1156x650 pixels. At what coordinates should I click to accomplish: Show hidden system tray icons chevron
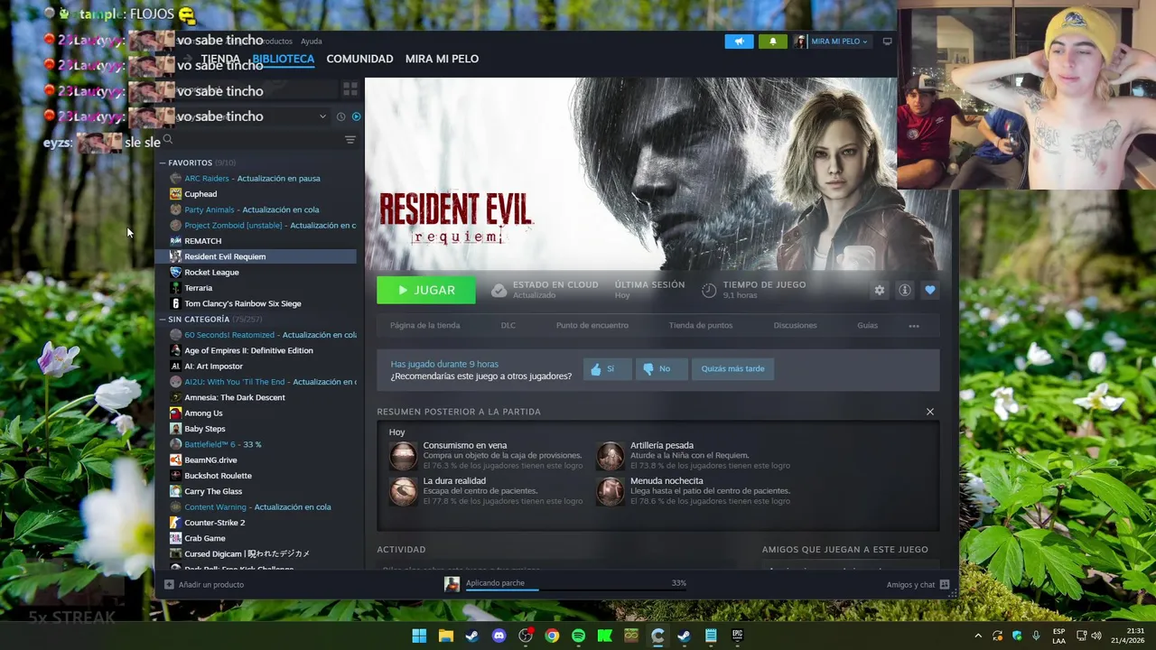point(978,636)
